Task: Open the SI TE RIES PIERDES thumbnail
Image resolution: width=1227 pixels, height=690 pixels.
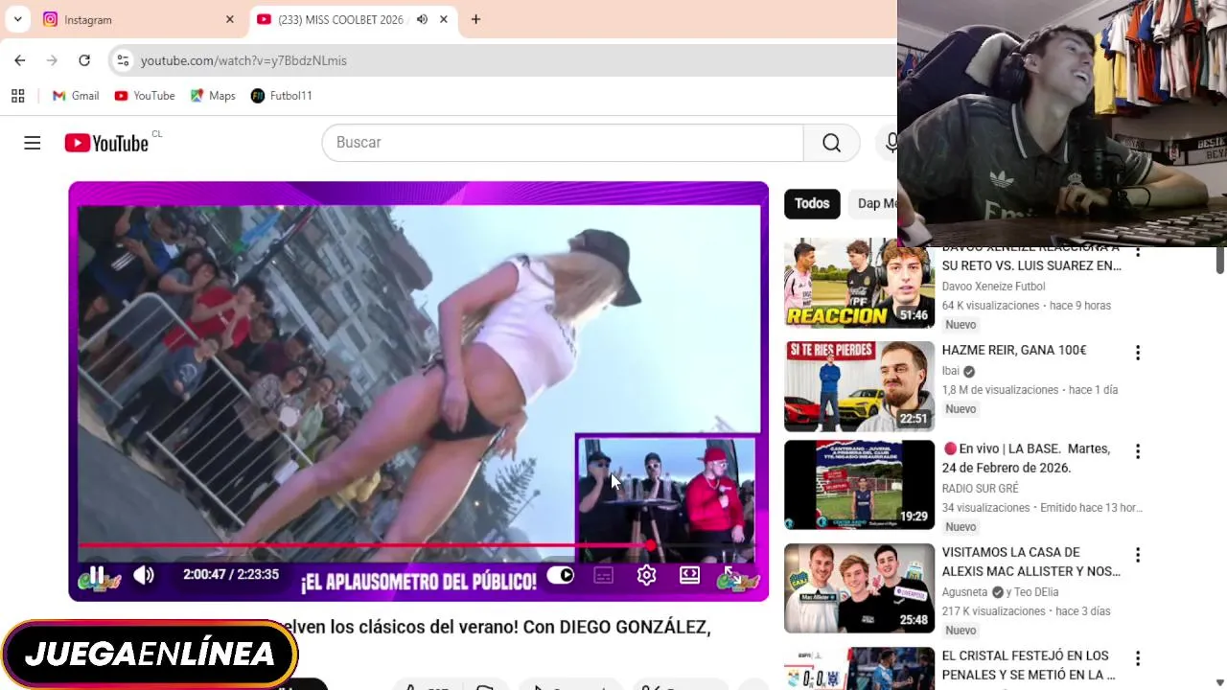Action: [x=859, y=385]
